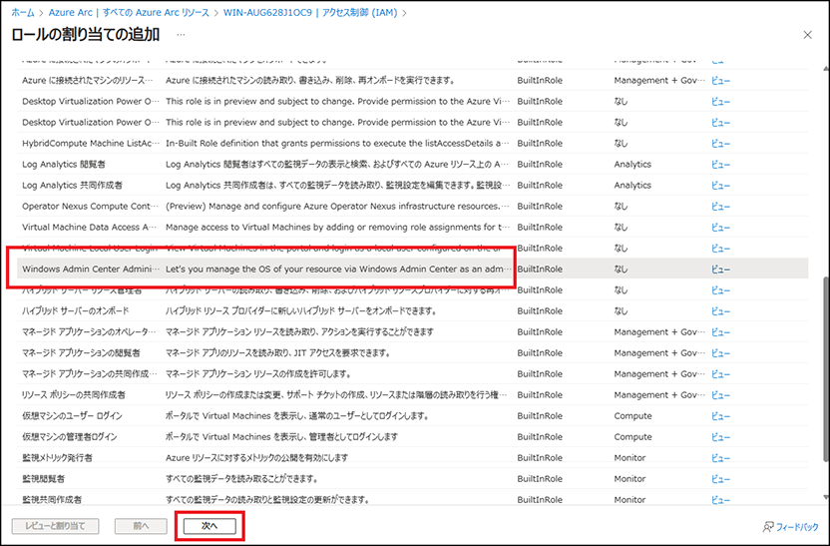Select the Log Analytics 共同作成者 role
Viewport: 830px width, 546px height.
point(412,186)
